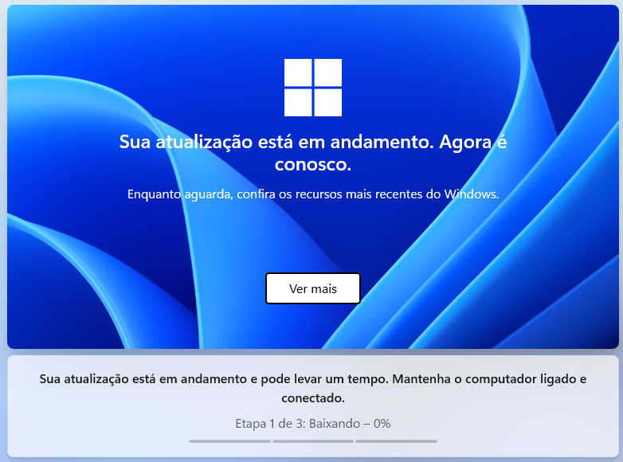Screen dimensions: 623x462
Task: Click the word conectado in bottom card
Action: click(311, 398)
